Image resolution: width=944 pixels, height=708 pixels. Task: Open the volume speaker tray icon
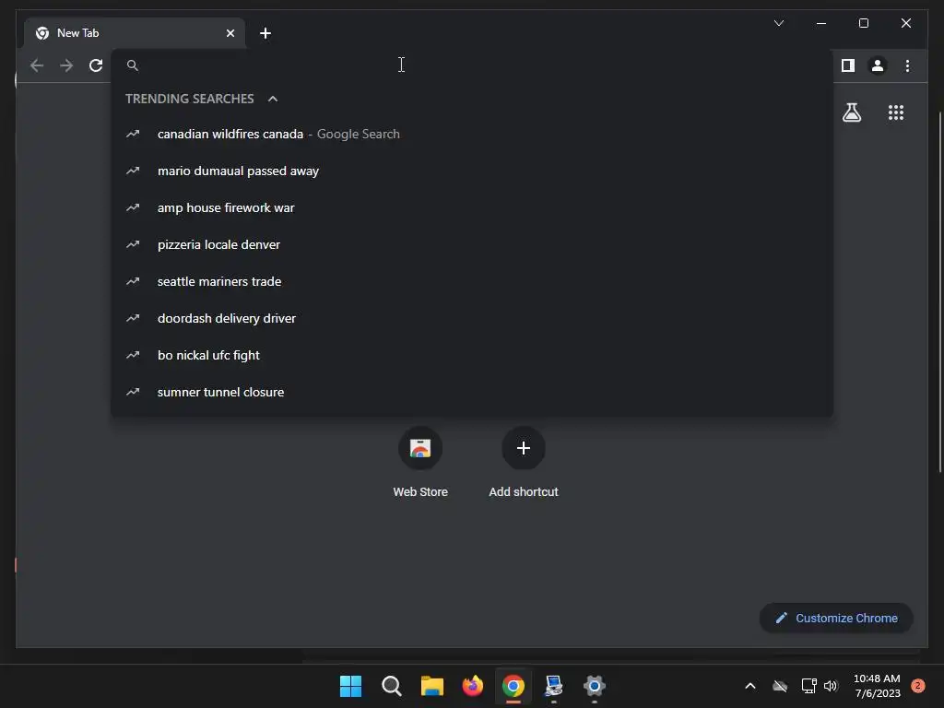point(831,686)
